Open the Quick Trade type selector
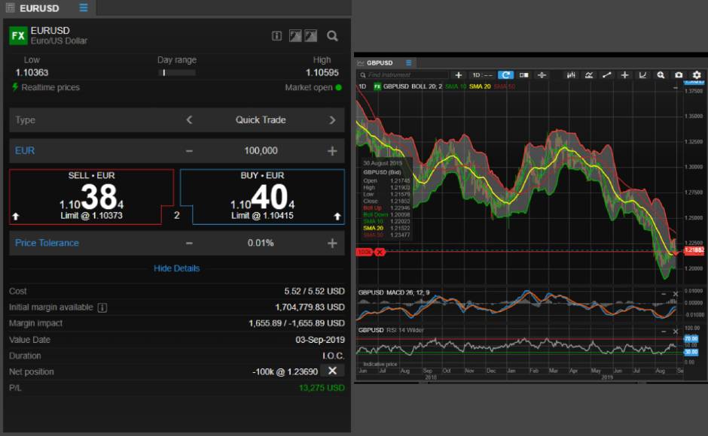708x436 pixels. [261, 120]
